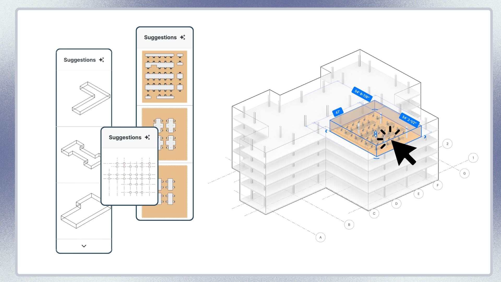Viewport: 501px width, 282px height.
Task: Click grid bubble A
Action: click(320, 237)
